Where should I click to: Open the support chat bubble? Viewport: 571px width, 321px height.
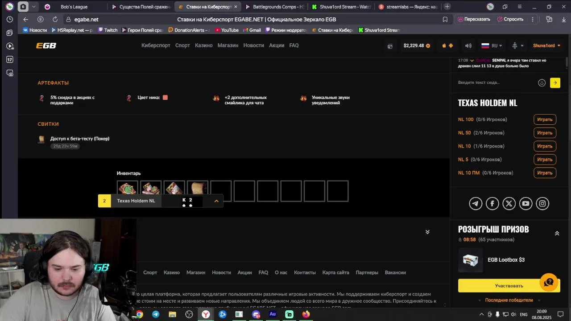(549, 282)
